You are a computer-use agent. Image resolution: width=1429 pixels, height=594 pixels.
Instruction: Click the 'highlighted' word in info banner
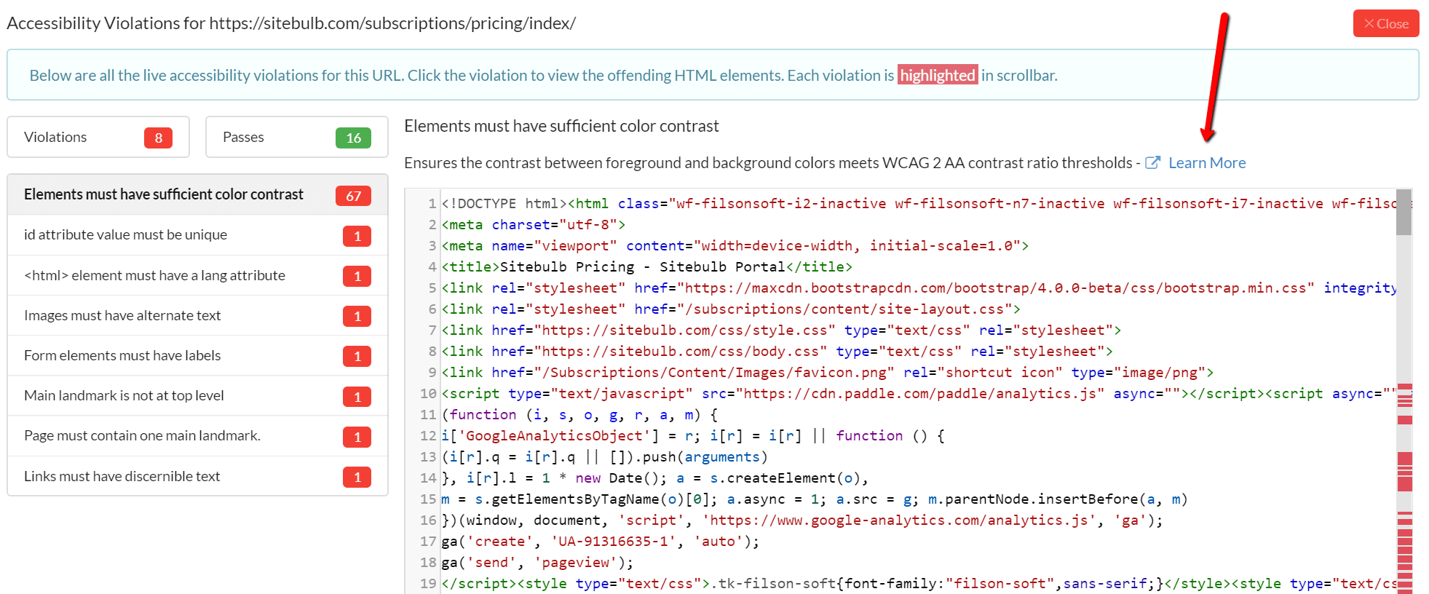[938, 75]
